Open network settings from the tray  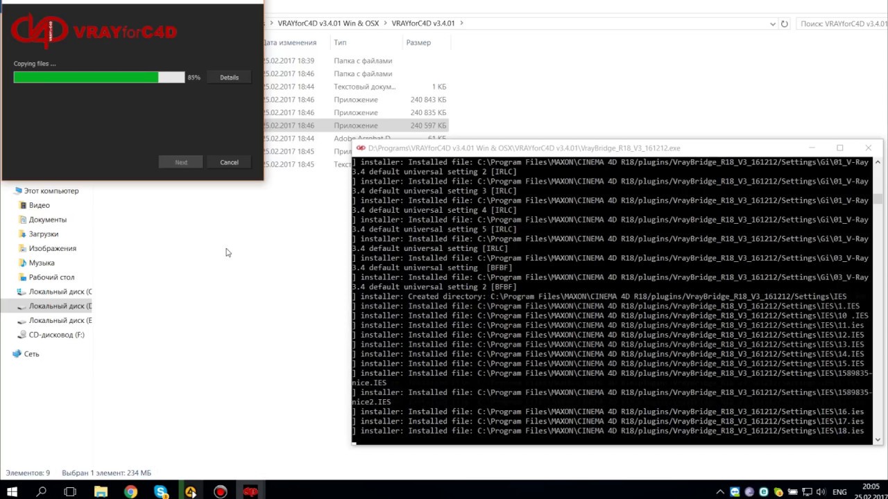[x=808, y=492]
